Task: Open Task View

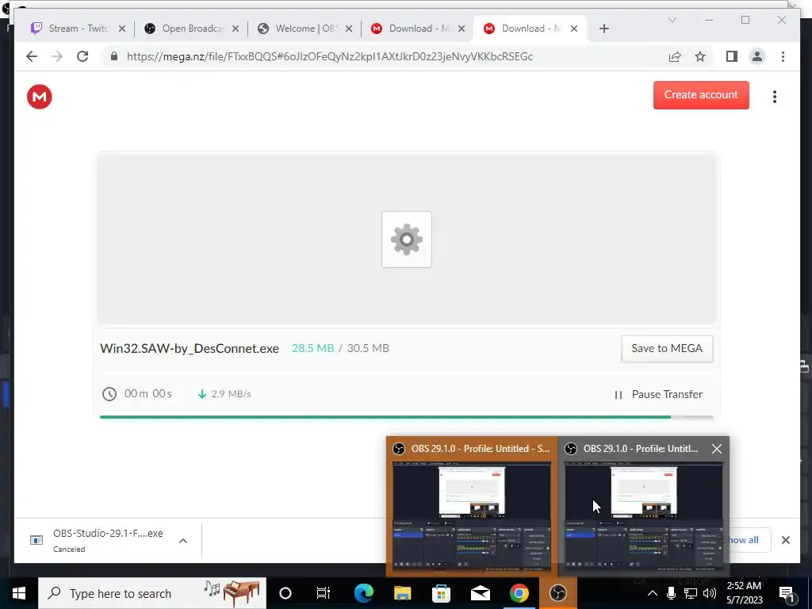Action: coord(324,593)
